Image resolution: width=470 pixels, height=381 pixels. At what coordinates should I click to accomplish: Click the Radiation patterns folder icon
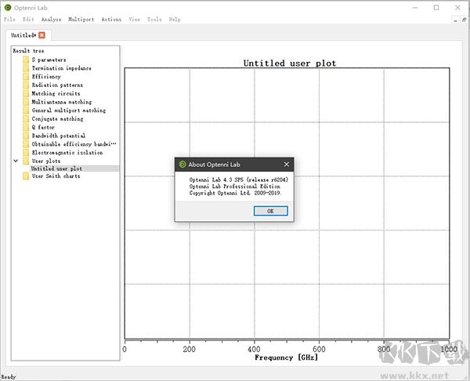tap(26, 85)
